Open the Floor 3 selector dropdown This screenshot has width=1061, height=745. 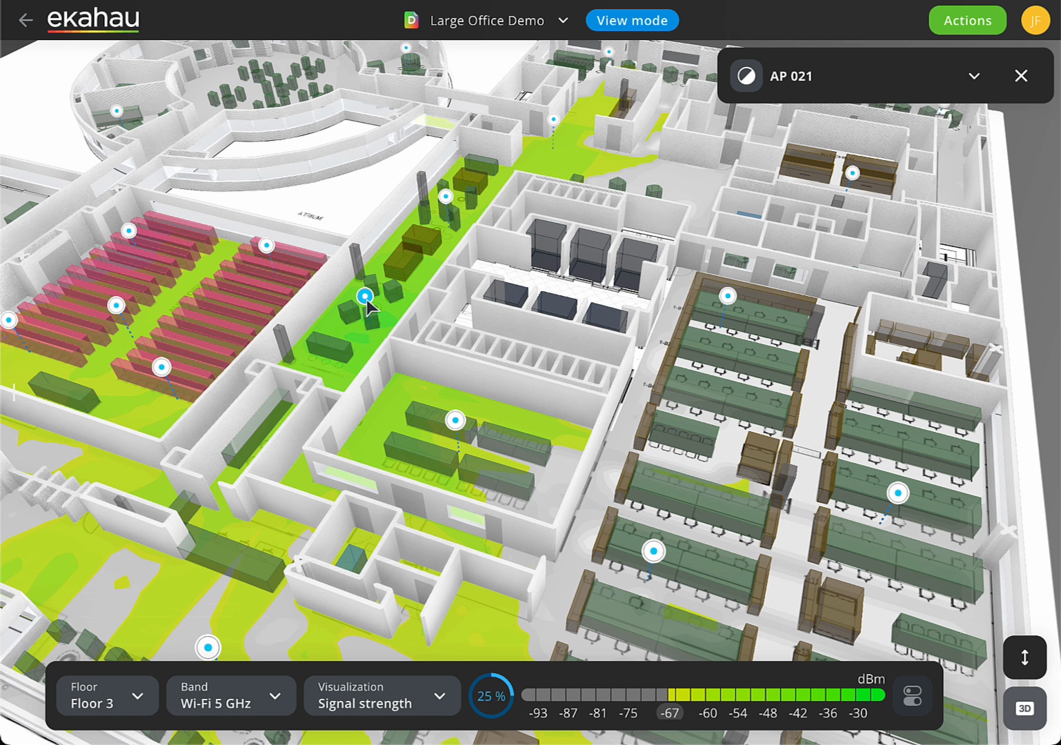[x=107, y=695]
